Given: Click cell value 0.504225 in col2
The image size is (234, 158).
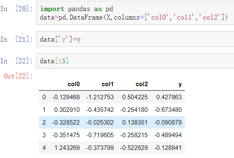Looking at the screenshot, I should pyautogui.click(x=135, y=97).
